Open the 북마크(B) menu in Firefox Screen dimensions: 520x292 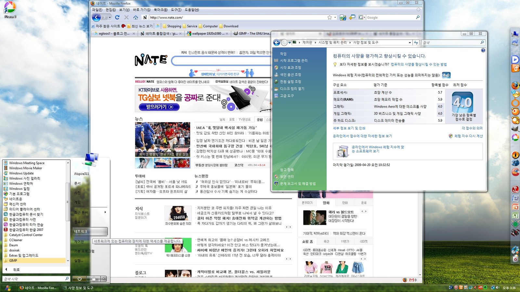tap(161, 10)
